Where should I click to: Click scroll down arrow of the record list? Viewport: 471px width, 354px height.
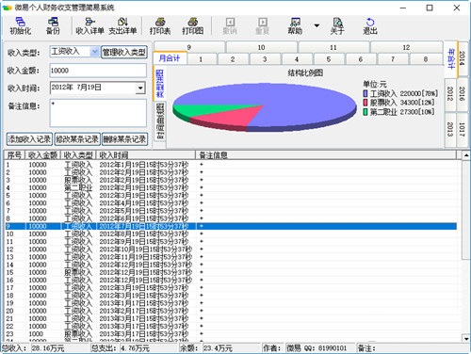(466, 338)
